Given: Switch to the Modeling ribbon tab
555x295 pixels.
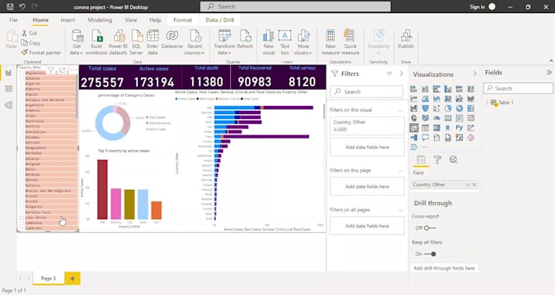Looking at the screenshot, I should click(100, 20).
